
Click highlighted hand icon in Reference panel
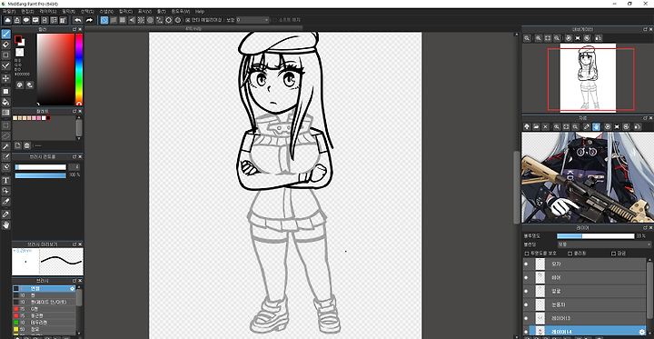click(x=597, y=126)
